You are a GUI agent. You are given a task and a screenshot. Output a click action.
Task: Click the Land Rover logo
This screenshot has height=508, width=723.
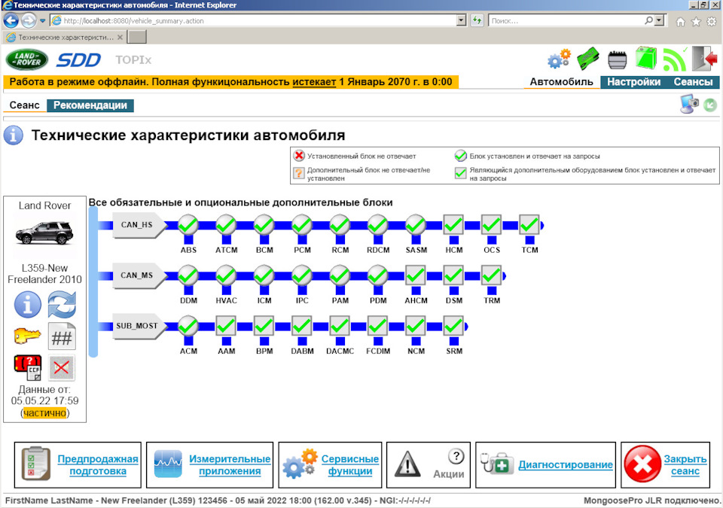[27, 60]
